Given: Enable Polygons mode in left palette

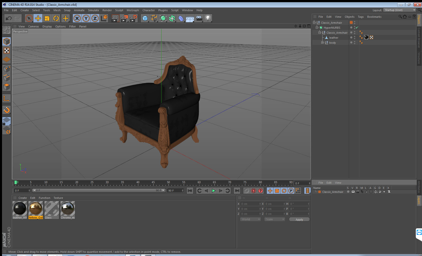Looking at the screenshot, I should (6, 87).
